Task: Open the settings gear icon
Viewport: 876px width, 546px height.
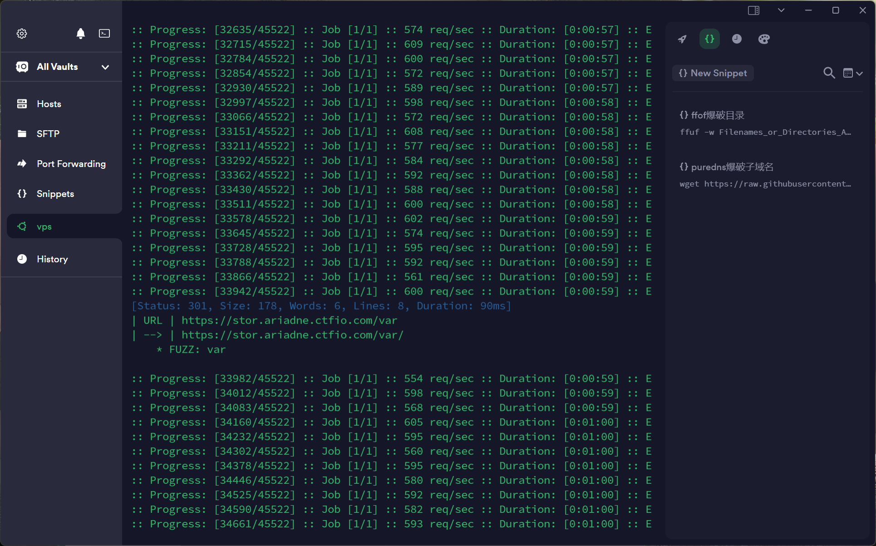Action: point(22,34)
